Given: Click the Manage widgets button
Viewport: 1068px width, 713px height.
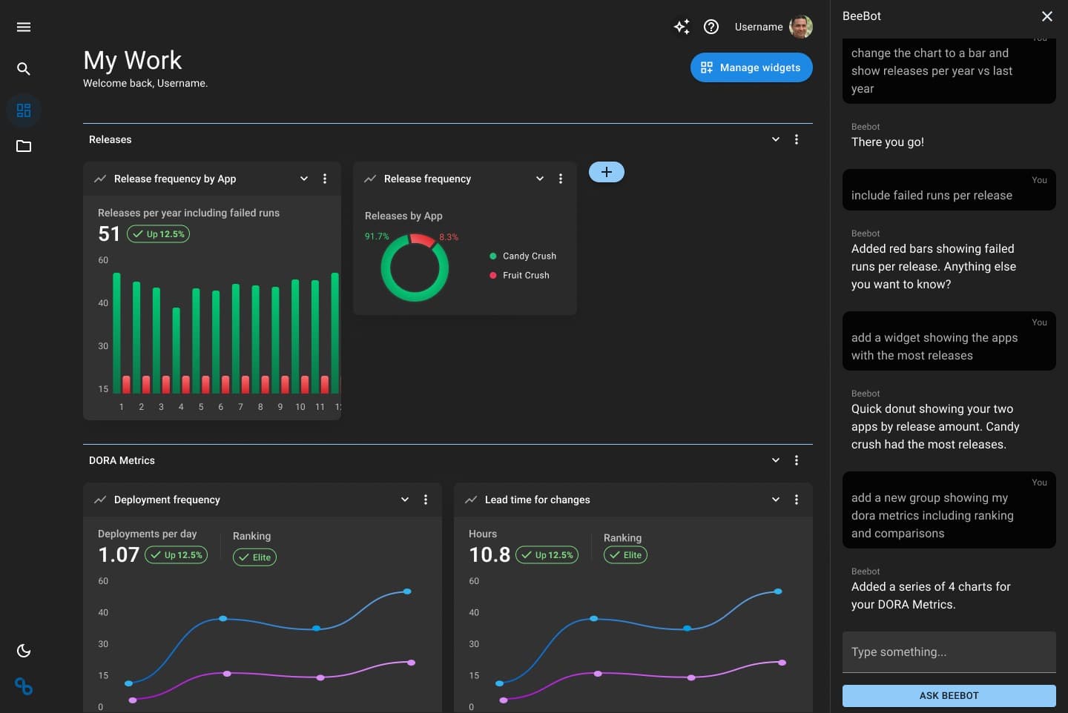Looking at the screenshot, I should coord(751,67).
